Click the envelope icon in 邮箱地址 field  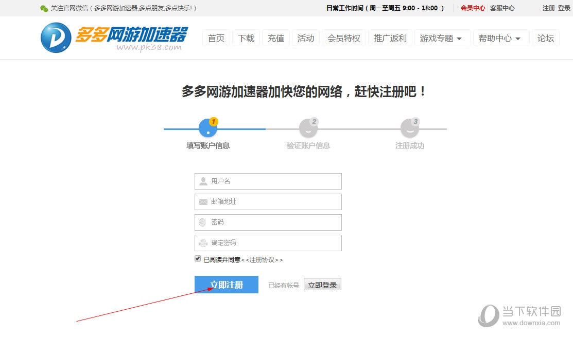point(203,202)
